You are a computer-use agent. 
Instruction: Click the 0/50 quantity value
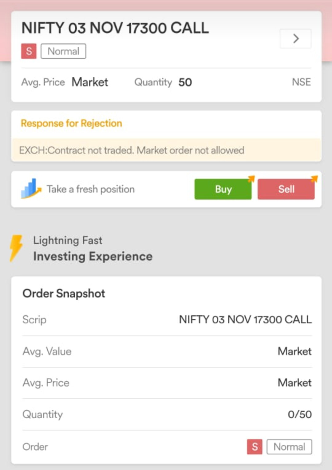pos(299,414)
